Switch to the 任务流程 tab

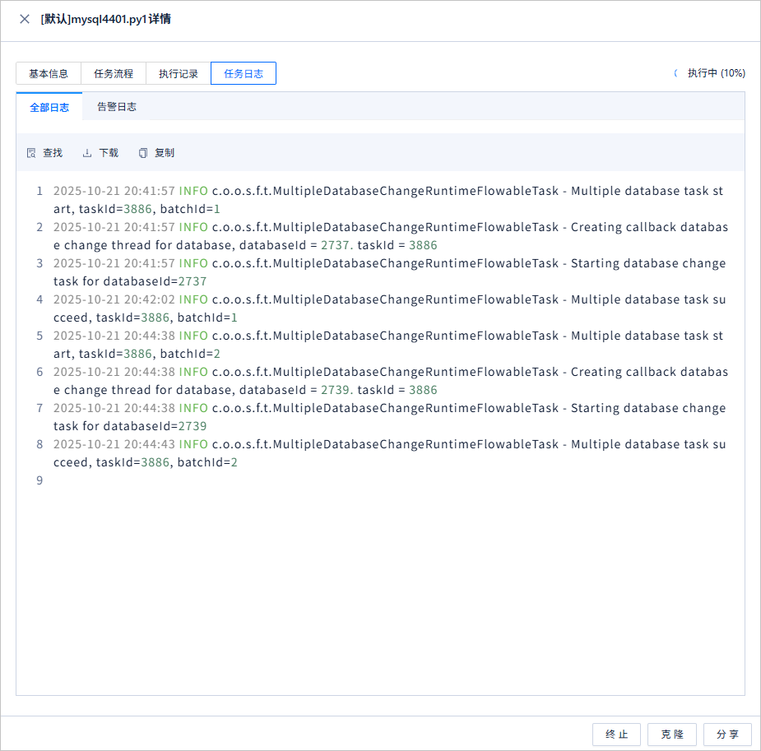[x=114, y=73]
